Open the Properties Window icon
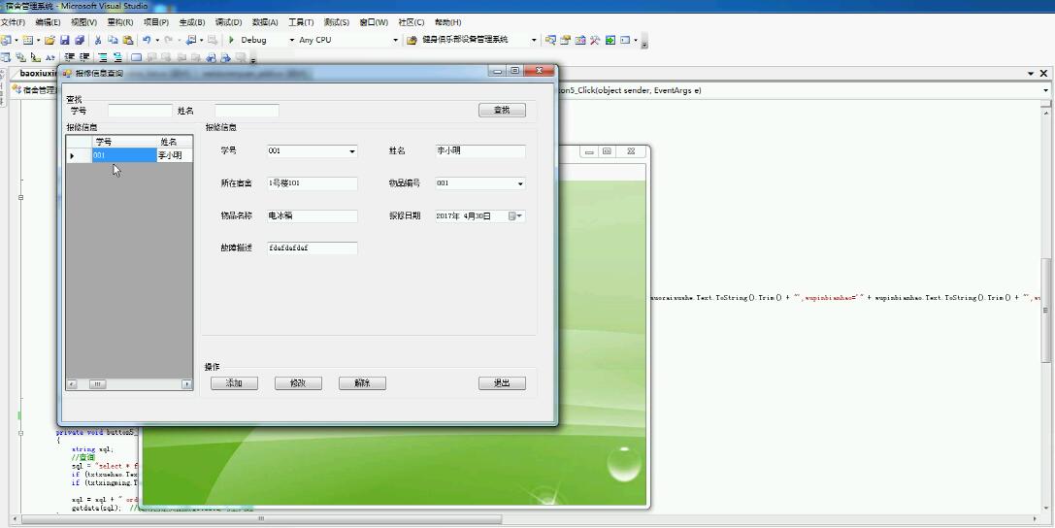 tap(565, 40)
